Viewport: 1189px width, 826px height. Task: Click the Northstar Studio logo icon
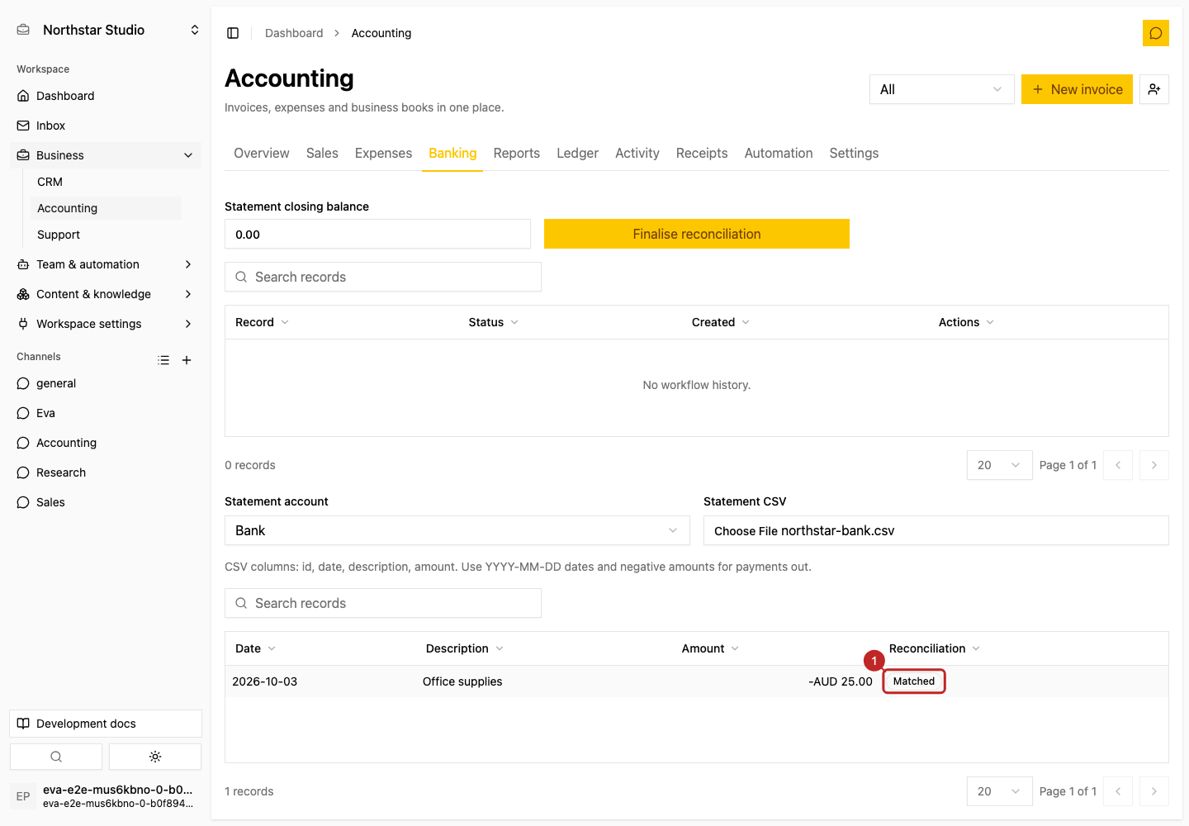click(x=23, y=30)
